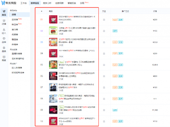Open 短视频带货榜 at submenu bottom
The image size is (170, 127).
point(18,73)
